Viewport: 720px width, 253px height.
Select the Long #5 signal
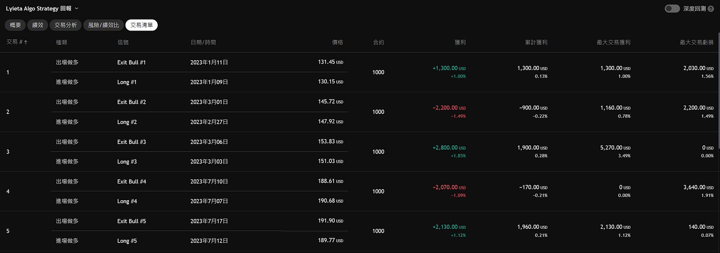(x=127, y=241)
